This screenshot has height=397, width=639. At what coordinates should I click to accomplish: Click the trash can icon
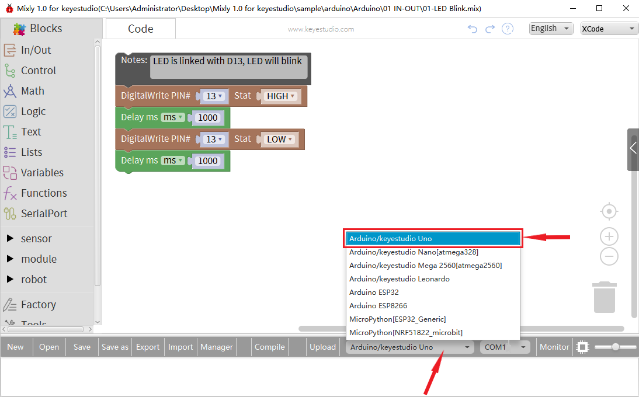coord(605,297)
